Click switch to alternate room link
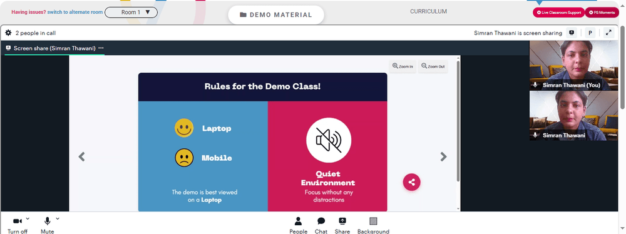 click(75, 13)
